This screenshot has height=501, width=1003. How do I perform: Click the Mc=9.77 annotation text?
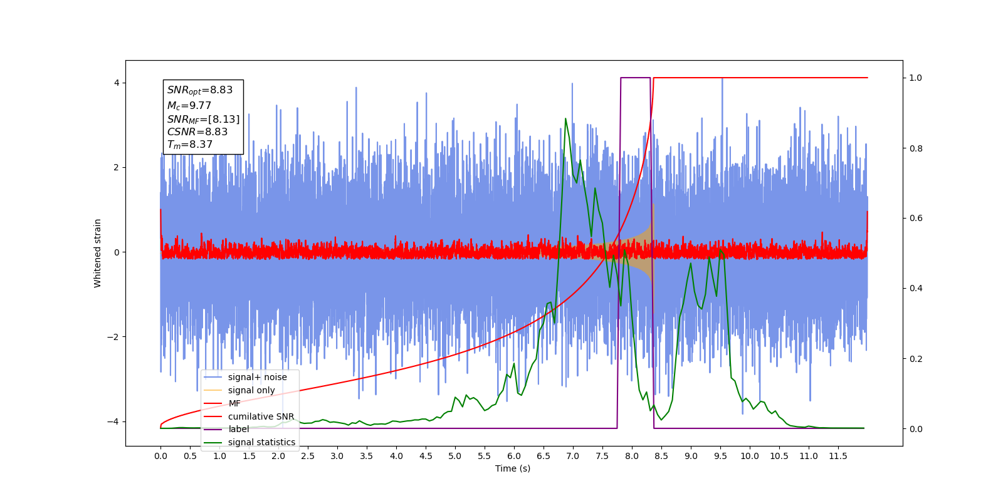click(x=189, y=106)
